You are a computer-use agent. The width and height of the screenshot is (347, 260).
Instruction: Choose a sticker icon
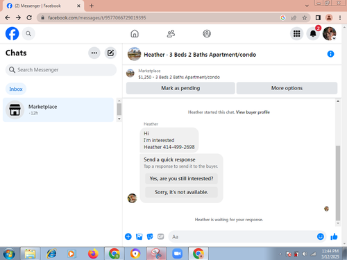(x=150, y=236)
